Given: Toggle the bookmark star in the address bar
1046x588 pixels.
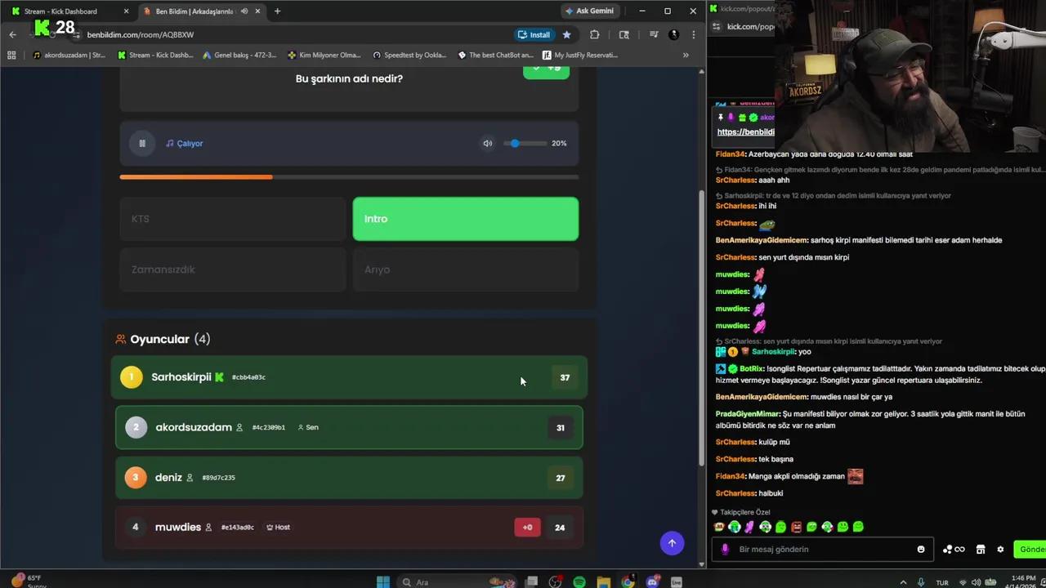Looking at the screenshot, I should click(x=567, y=35).
